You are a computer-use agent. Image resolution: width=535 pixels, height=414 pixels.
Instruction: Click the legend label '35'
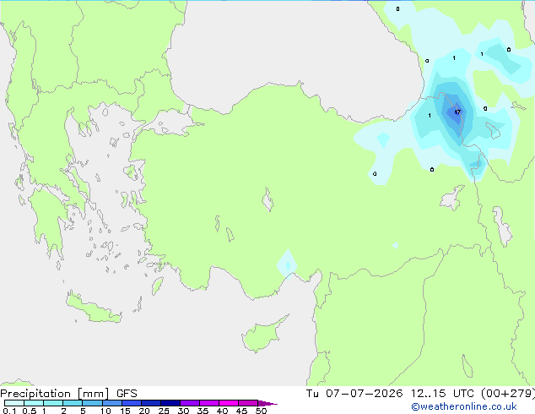[203, 411]
